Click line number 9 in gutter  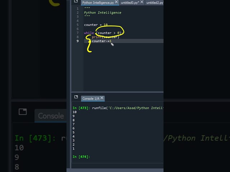click(78, 41)
